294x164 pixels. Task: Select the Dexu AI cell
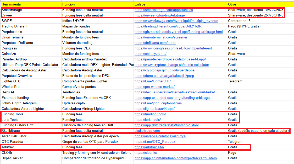tap(31, 92)
